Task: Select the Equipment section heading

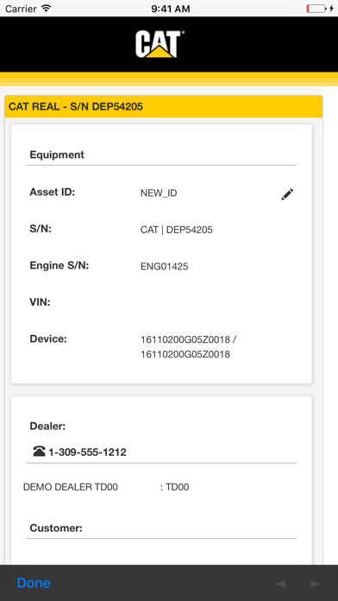Action: coord(57,155)
